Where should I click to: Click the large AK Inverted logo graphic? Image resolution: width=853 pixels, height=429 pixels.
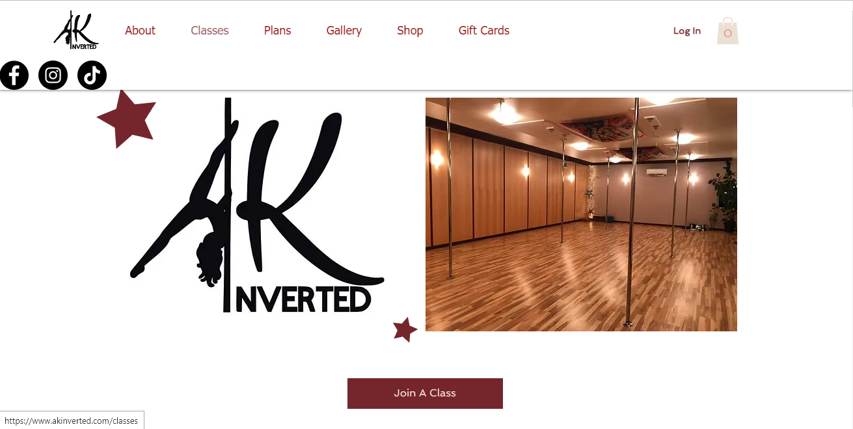pyautogui.click(x=256, y=205)
